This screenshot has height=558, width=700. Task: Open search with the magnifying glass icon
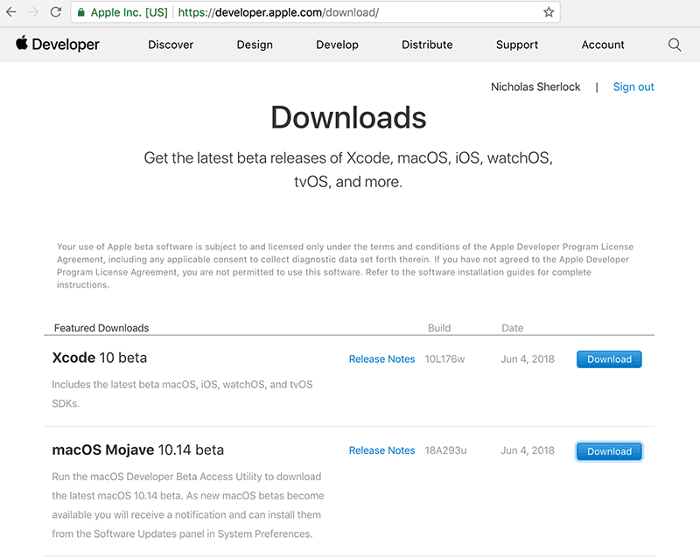675,45
